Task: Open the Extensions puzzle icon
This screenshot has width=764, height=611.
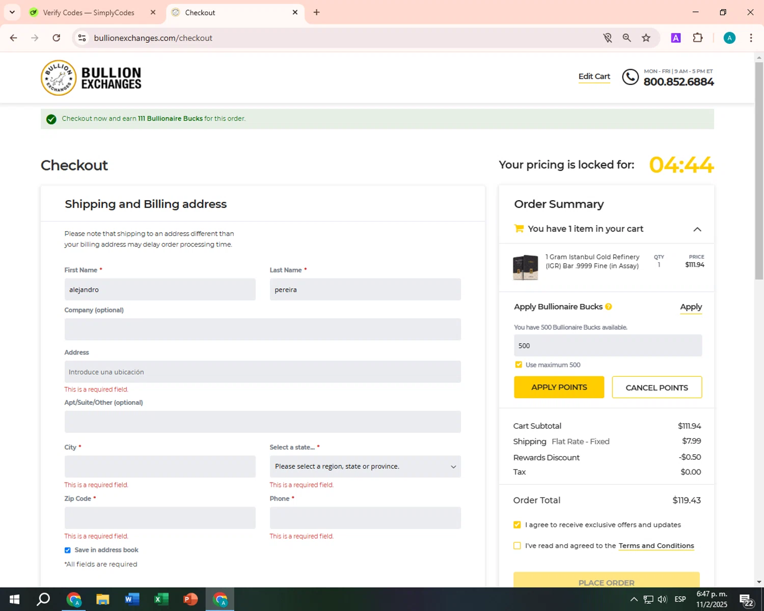Action: [698, 38]
